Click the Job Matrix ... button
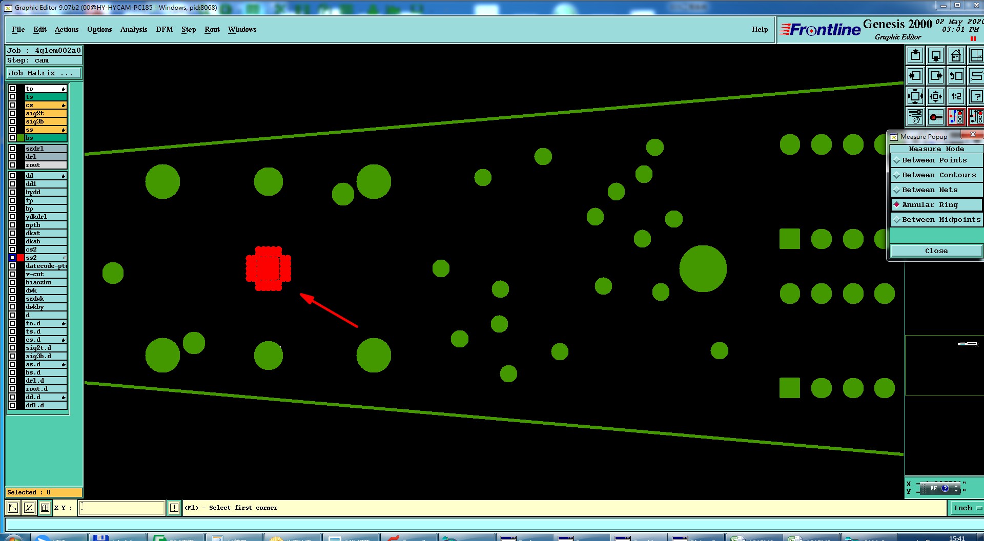Screen dimensions: 984x541 (x=44, y=73)
